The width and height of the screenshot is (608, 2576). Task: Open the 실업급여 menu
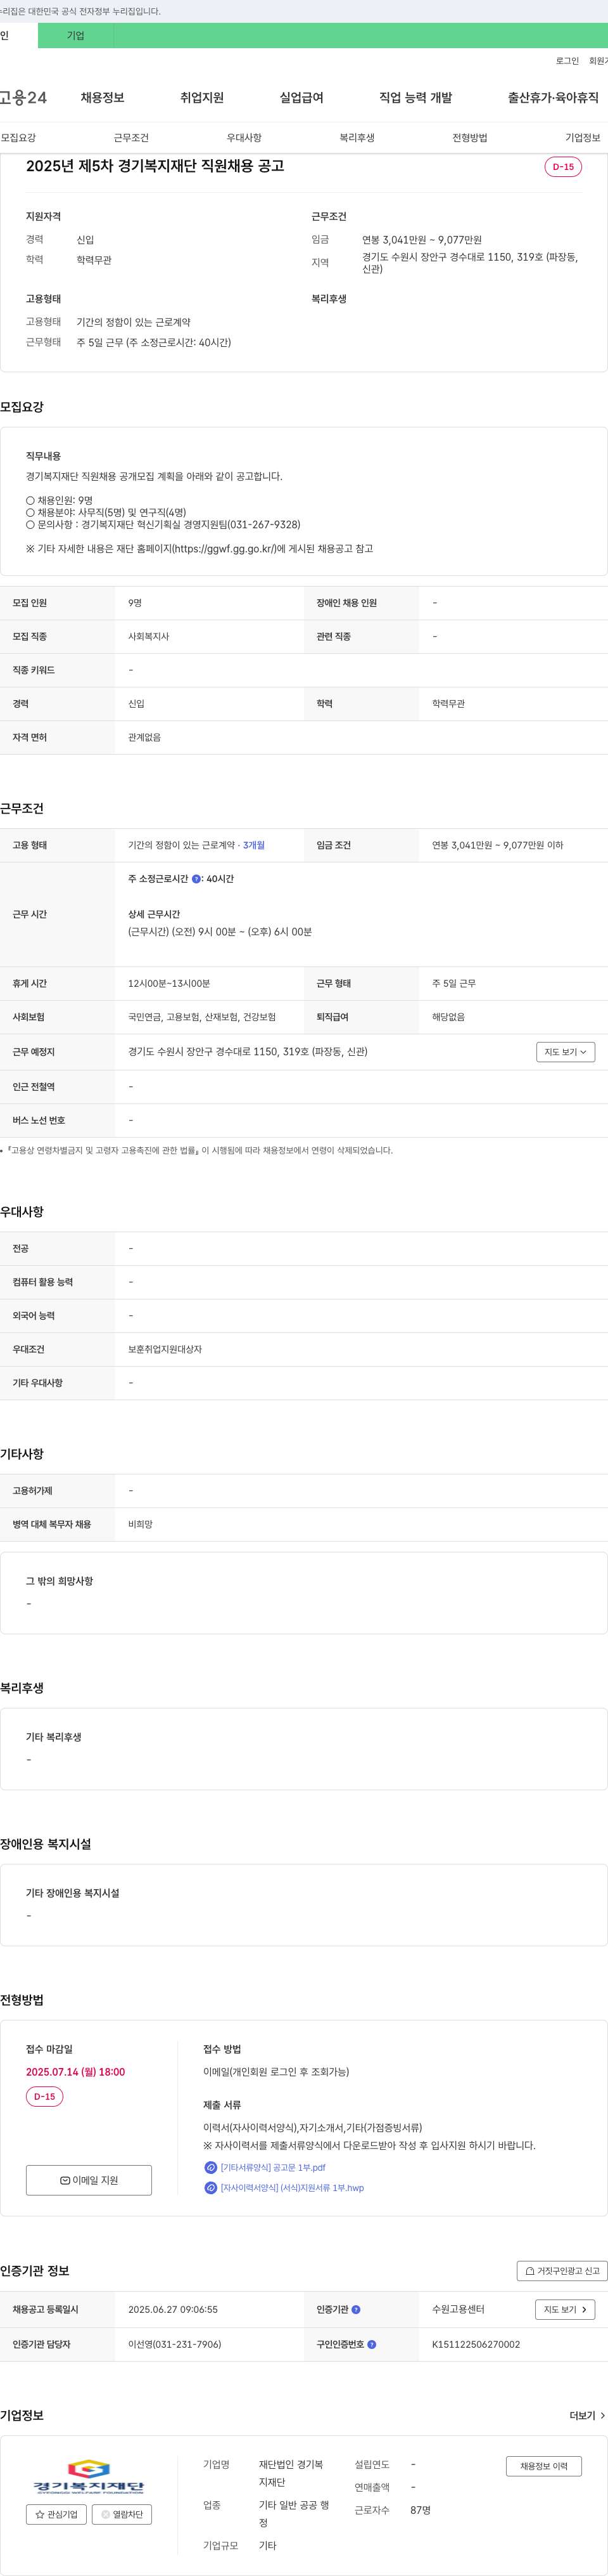pyautogui.click(x=301, y=98)
